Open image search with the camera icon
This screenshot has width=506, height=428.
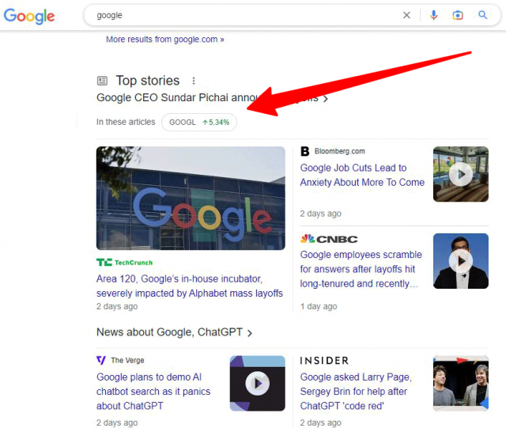458,15
